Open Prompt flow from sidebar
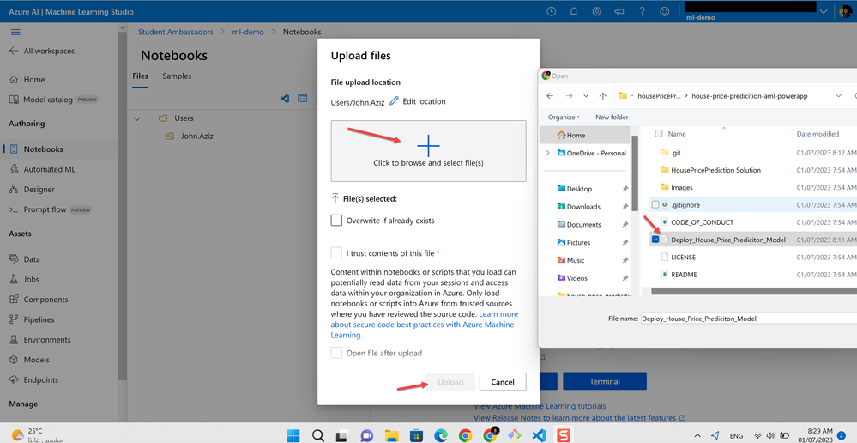The width and height of the screenshot is (857, 443). (51, 209)
